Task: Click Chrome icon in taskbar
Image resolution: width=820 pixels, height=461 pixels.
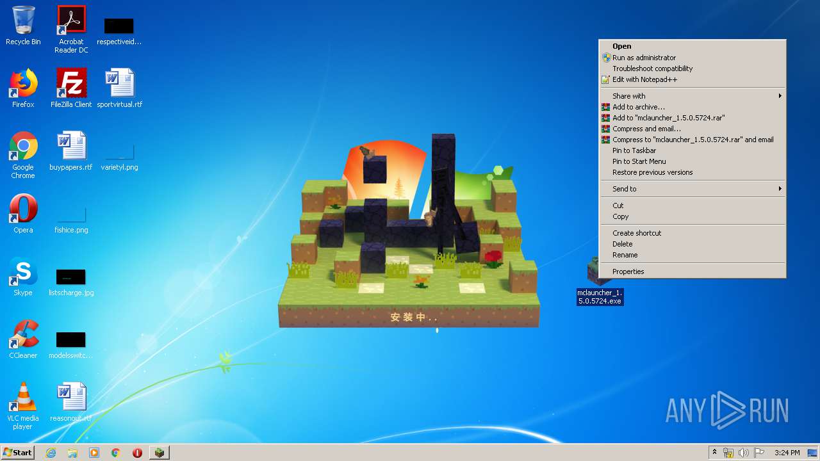Action: pos(116,453)
